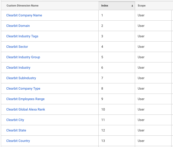This screenshot has height=147, width=173.
Task: Click User scope in Clearbit Company Name row
Action: 141,15
